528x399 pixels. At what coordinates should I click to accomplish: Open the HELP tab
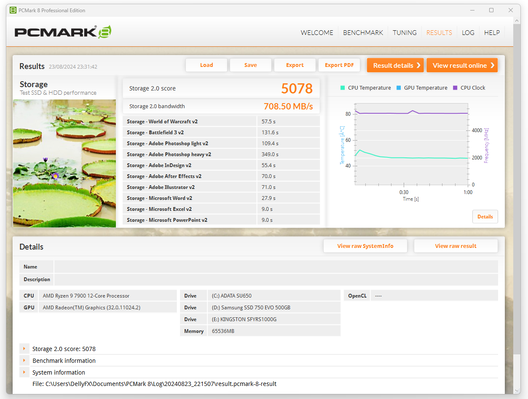(x=492, y=32)
